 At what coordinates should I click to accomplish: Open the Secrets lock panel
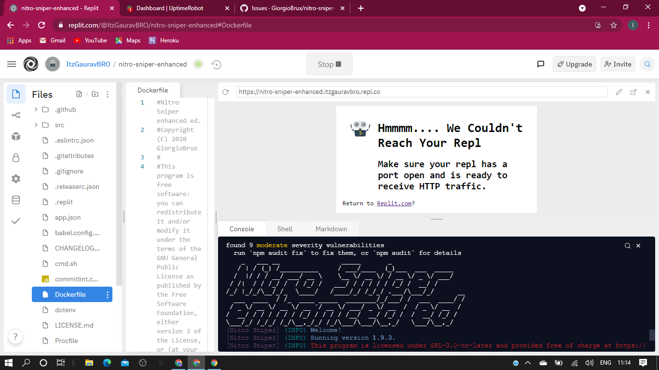[x=16, y=158]
